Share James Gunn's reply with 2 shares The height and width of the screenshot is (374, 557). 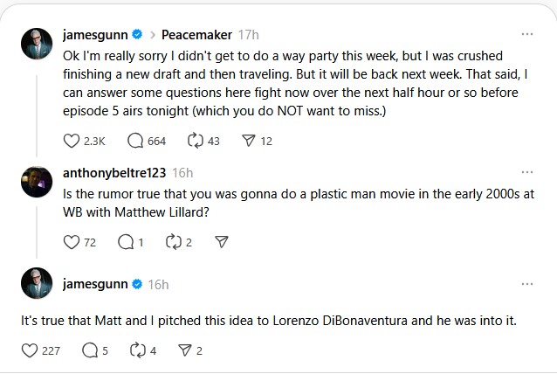184,350
